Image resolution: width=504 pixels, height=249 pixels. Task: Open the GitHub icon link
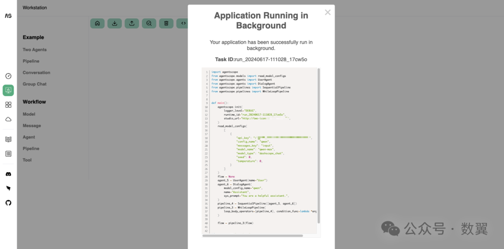point(8,203)
